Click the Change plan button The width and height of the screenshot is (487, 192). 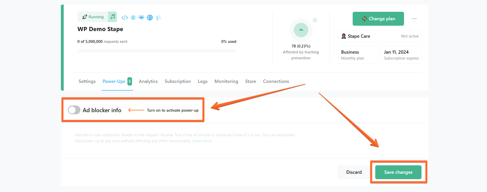[378, 19]
